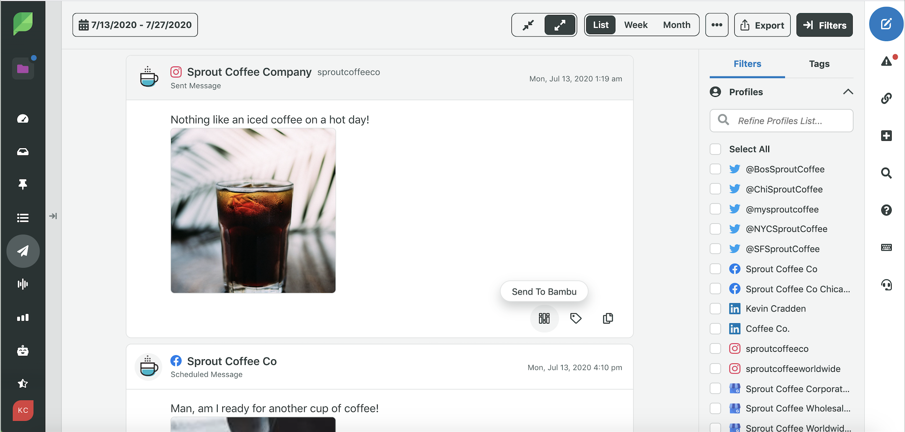Open the question mark help icon
The image size is (905, 432).
[x=886, y=210]
